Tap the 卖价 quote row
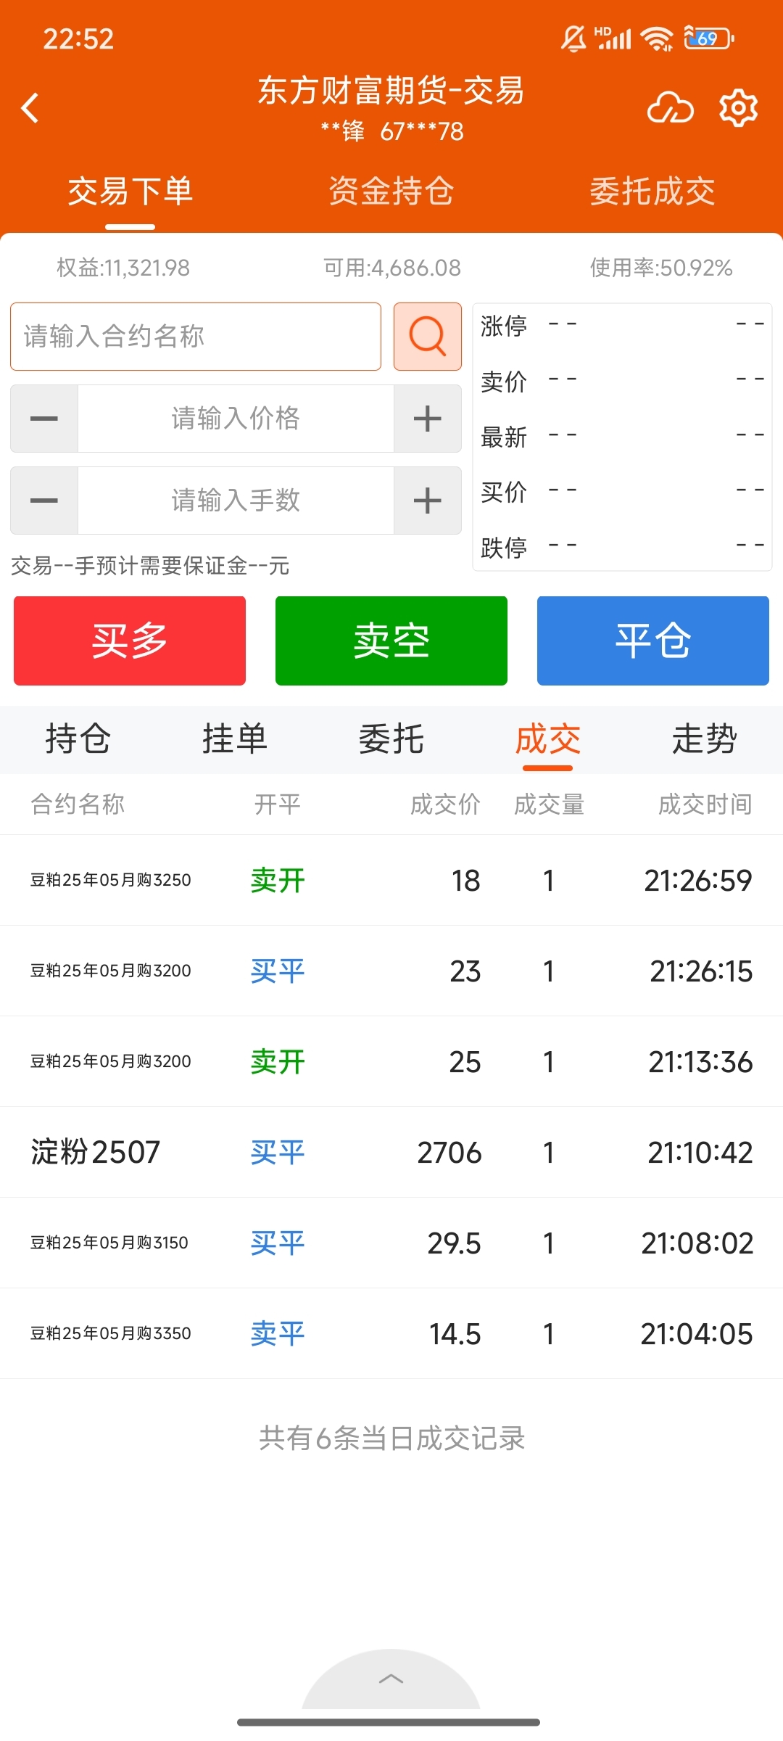This screenshot has height=1741, width=783. [622, 380]
